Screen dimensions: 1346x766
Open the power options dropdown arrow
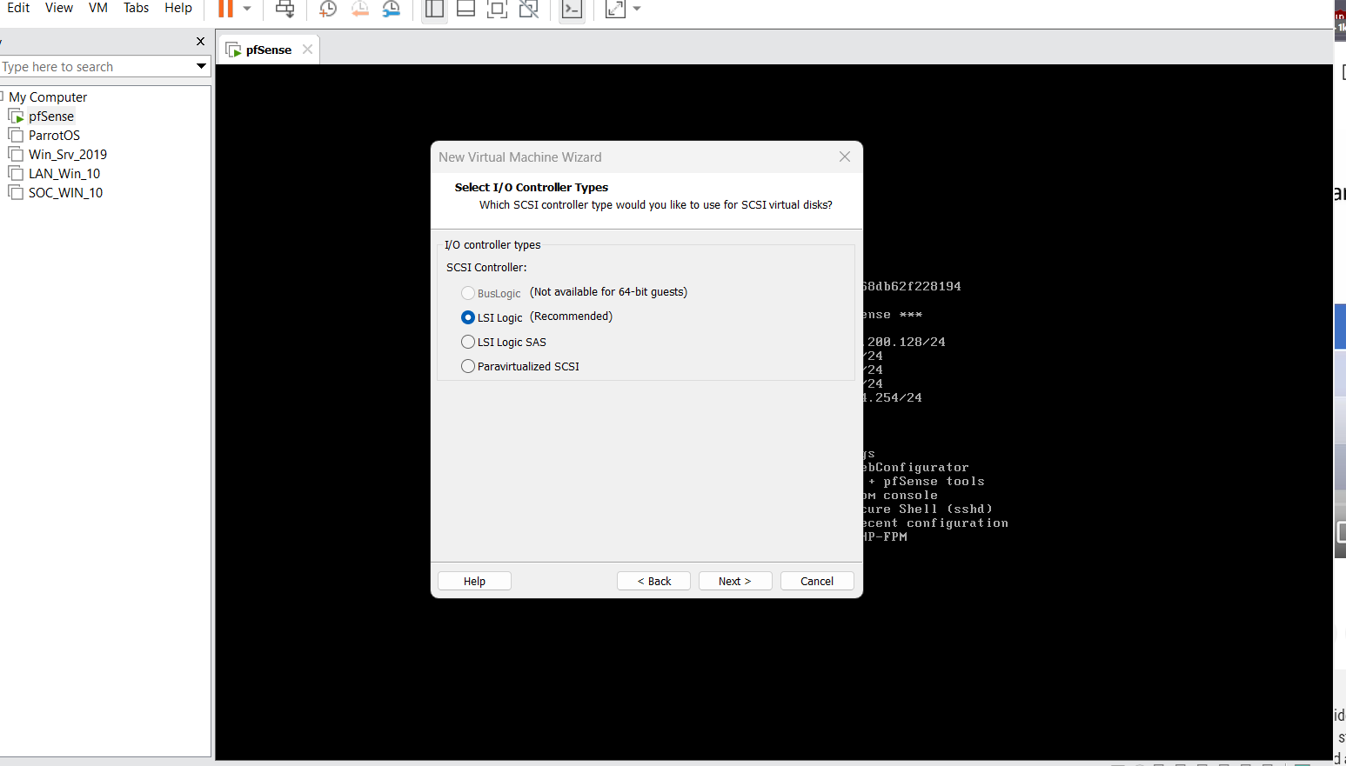(x=247, y=9)
